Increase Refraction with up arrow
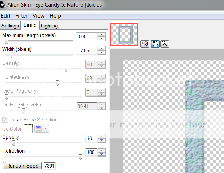 click(x=102, y=150)
